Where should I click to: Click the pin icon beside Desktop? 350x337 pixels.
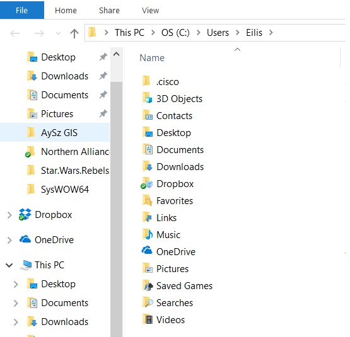point(103,57)
